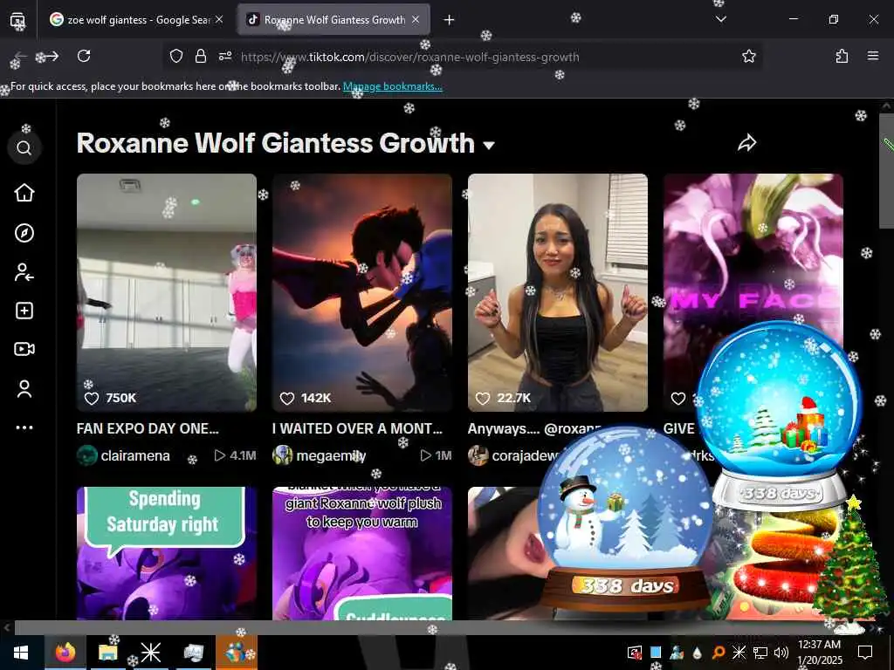Click the 142K likes heart icon
894x670 pixels.
[x=287, y=398]
